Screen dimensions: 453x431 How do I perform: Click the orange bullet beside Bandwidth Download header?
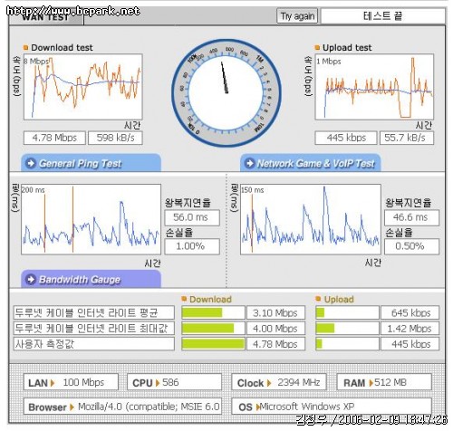[x=184, y=299]
